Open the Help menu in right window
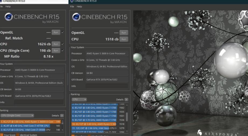 click(x=79, y=6)
